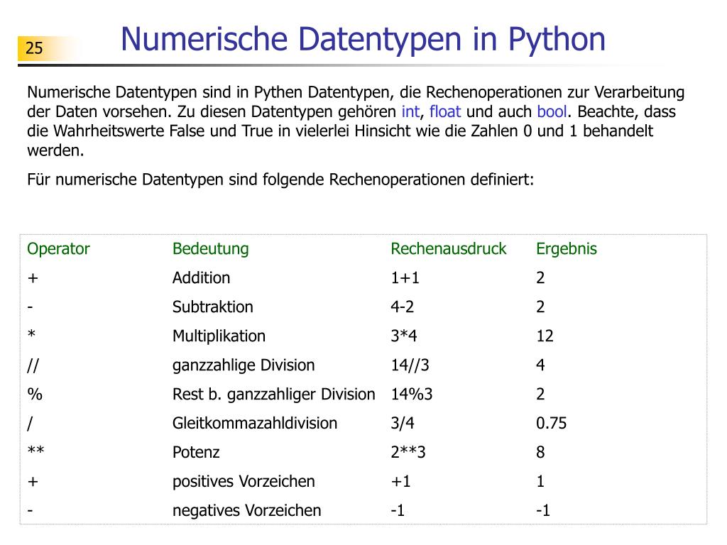Click the expression '14%3'
Viewport: 727px width, 545px height.
(x=412, y=395)
